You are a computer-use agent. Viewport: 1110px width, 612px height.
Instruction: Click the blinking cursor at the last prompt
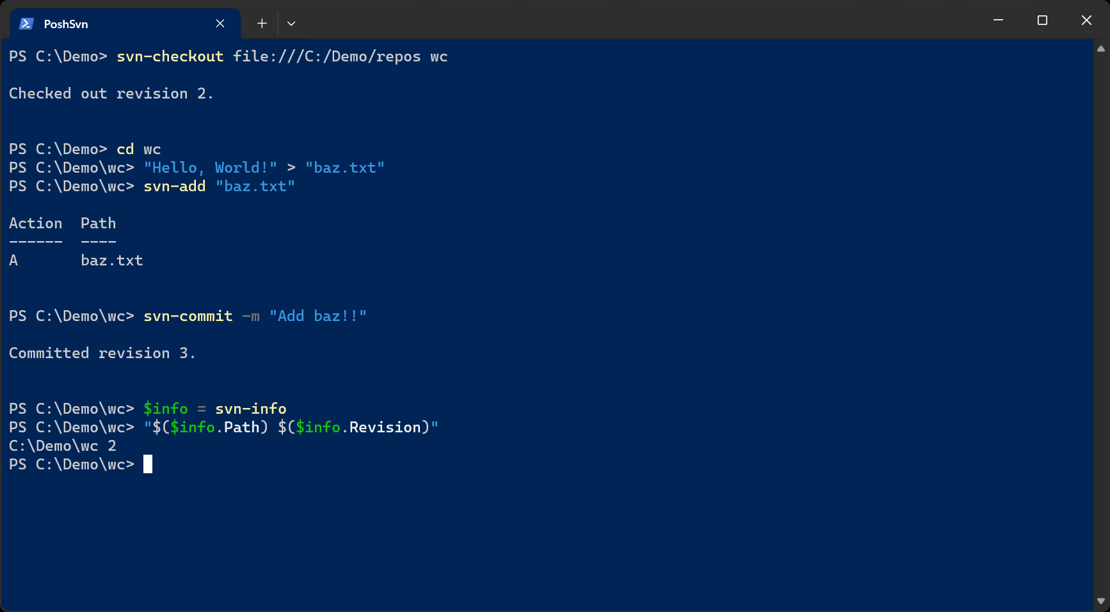pyautogui.click(x=148, y=464)
